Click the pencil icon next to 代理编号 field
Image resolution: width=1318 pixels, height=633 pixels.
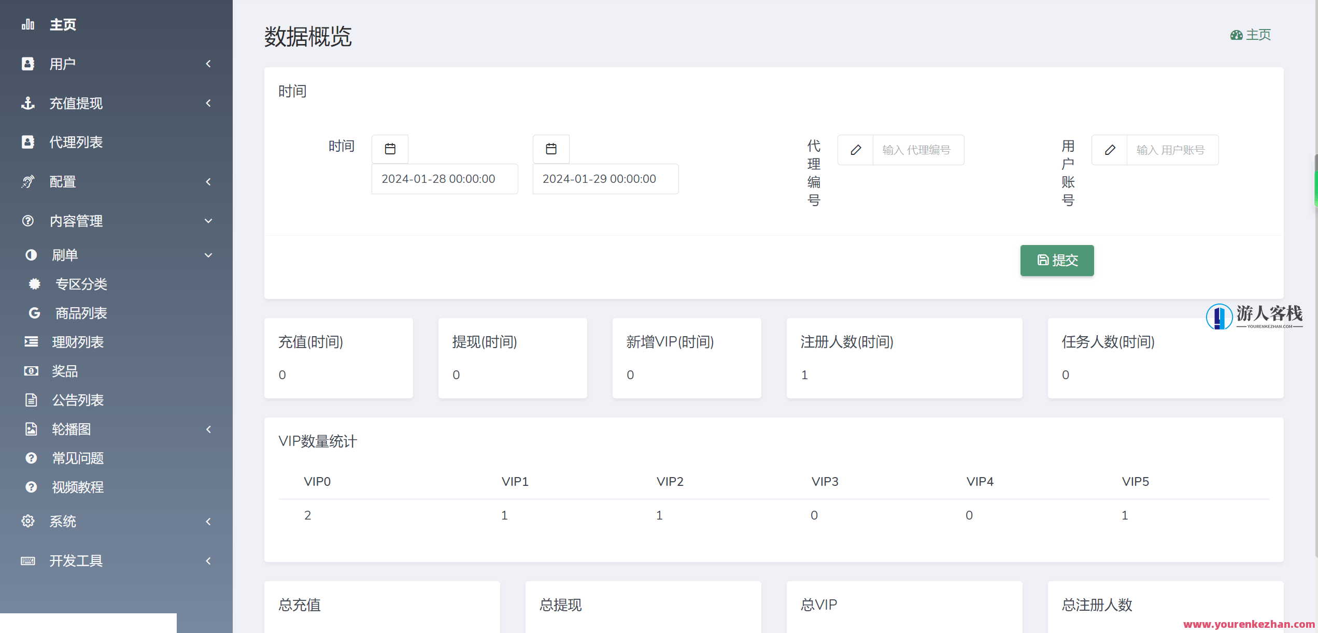coord(855,150)
